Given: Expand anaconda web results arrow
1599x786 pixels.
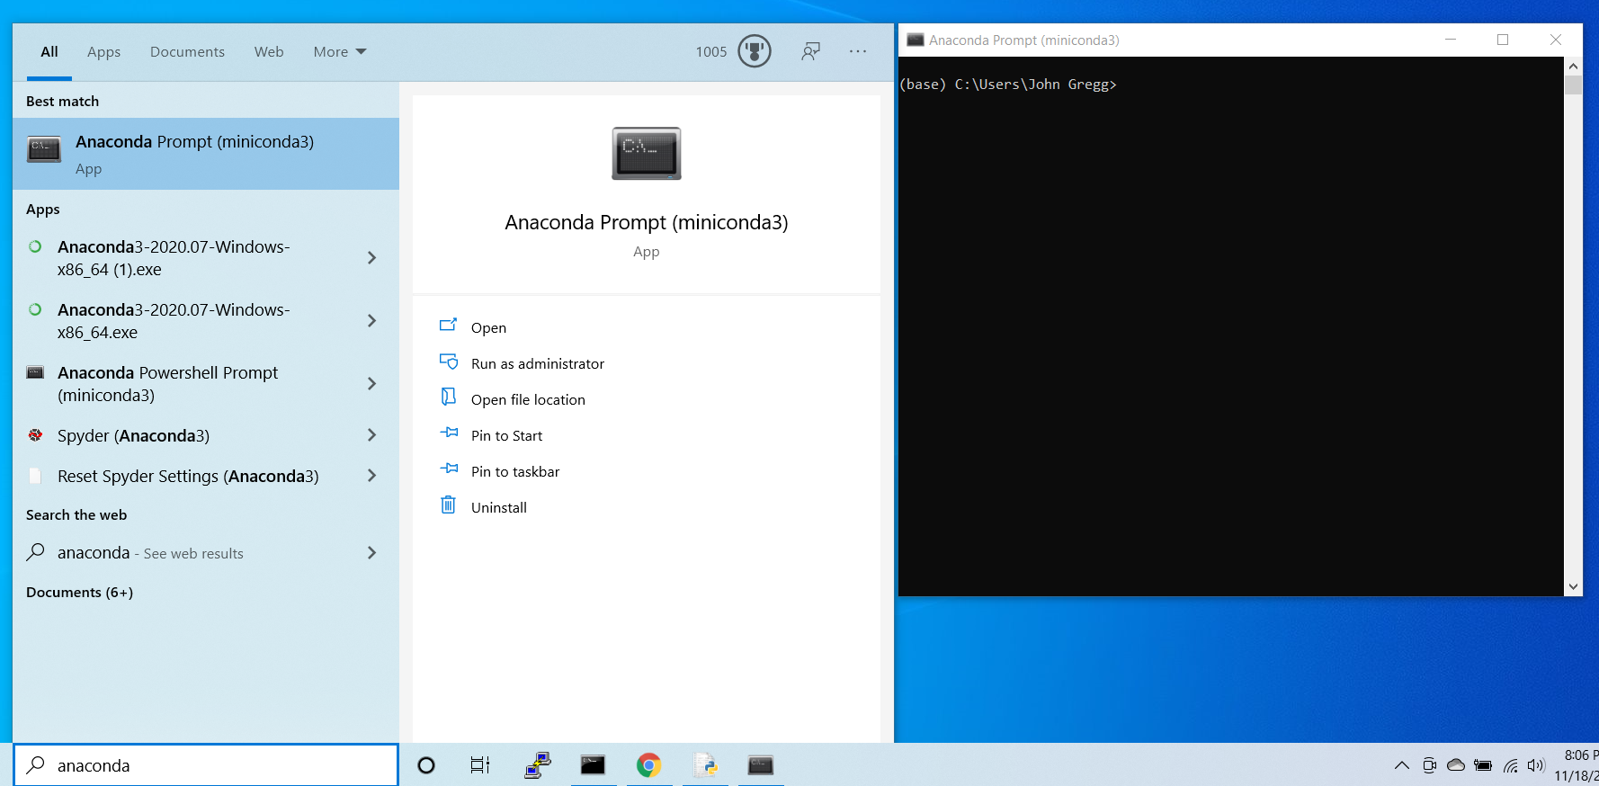Looking at the screenshot, I should click(x=371, y=553).
